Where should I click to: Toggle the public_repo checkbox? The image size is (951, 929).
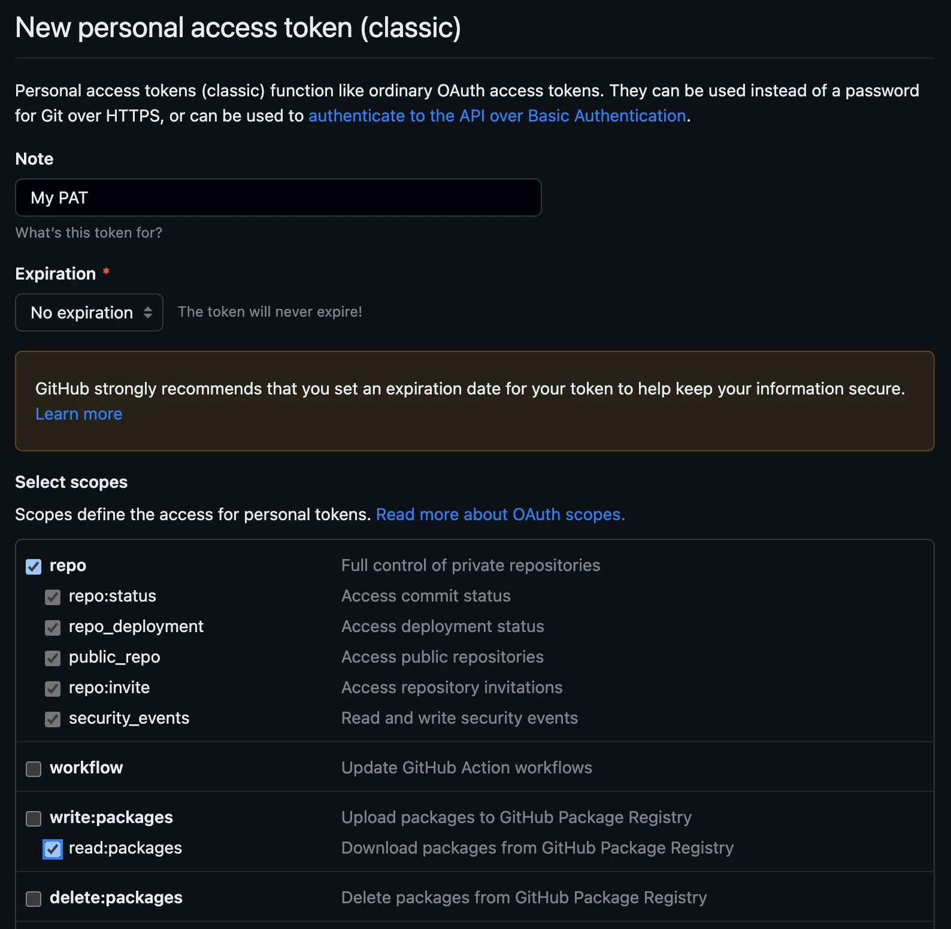tap(53, 658)
